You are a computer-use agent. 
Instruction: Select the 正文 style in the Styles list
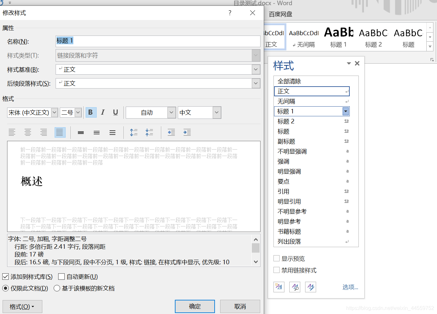click(x=312, y=91)
